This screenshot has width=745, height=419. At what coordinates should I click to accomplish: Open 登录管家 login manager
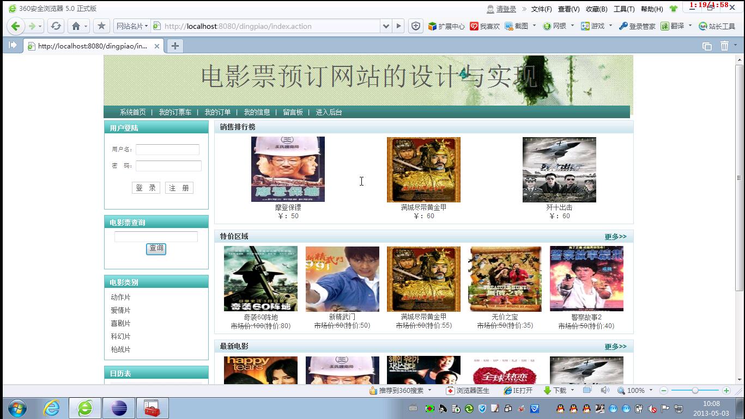[637, 26]
